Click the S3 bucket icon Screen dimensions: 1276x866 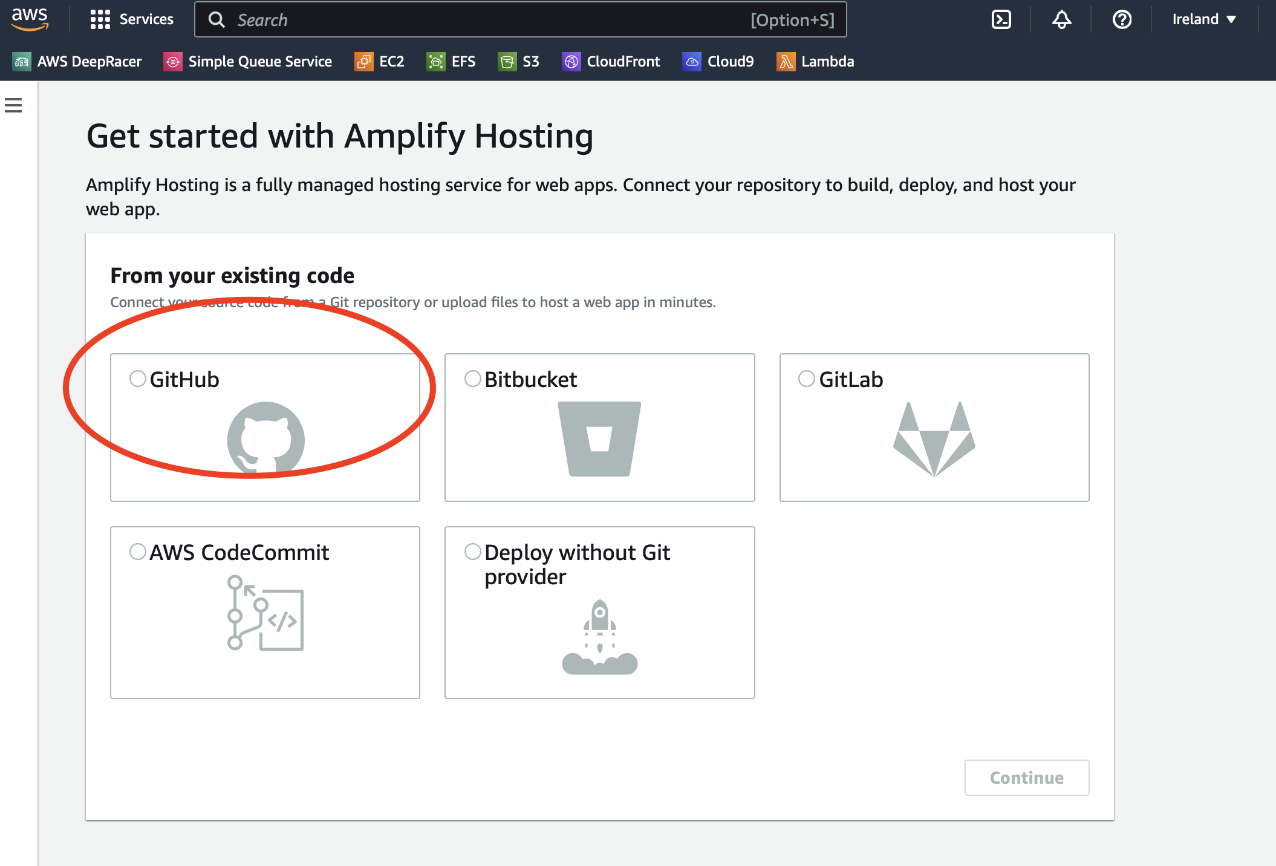(507, 61)
